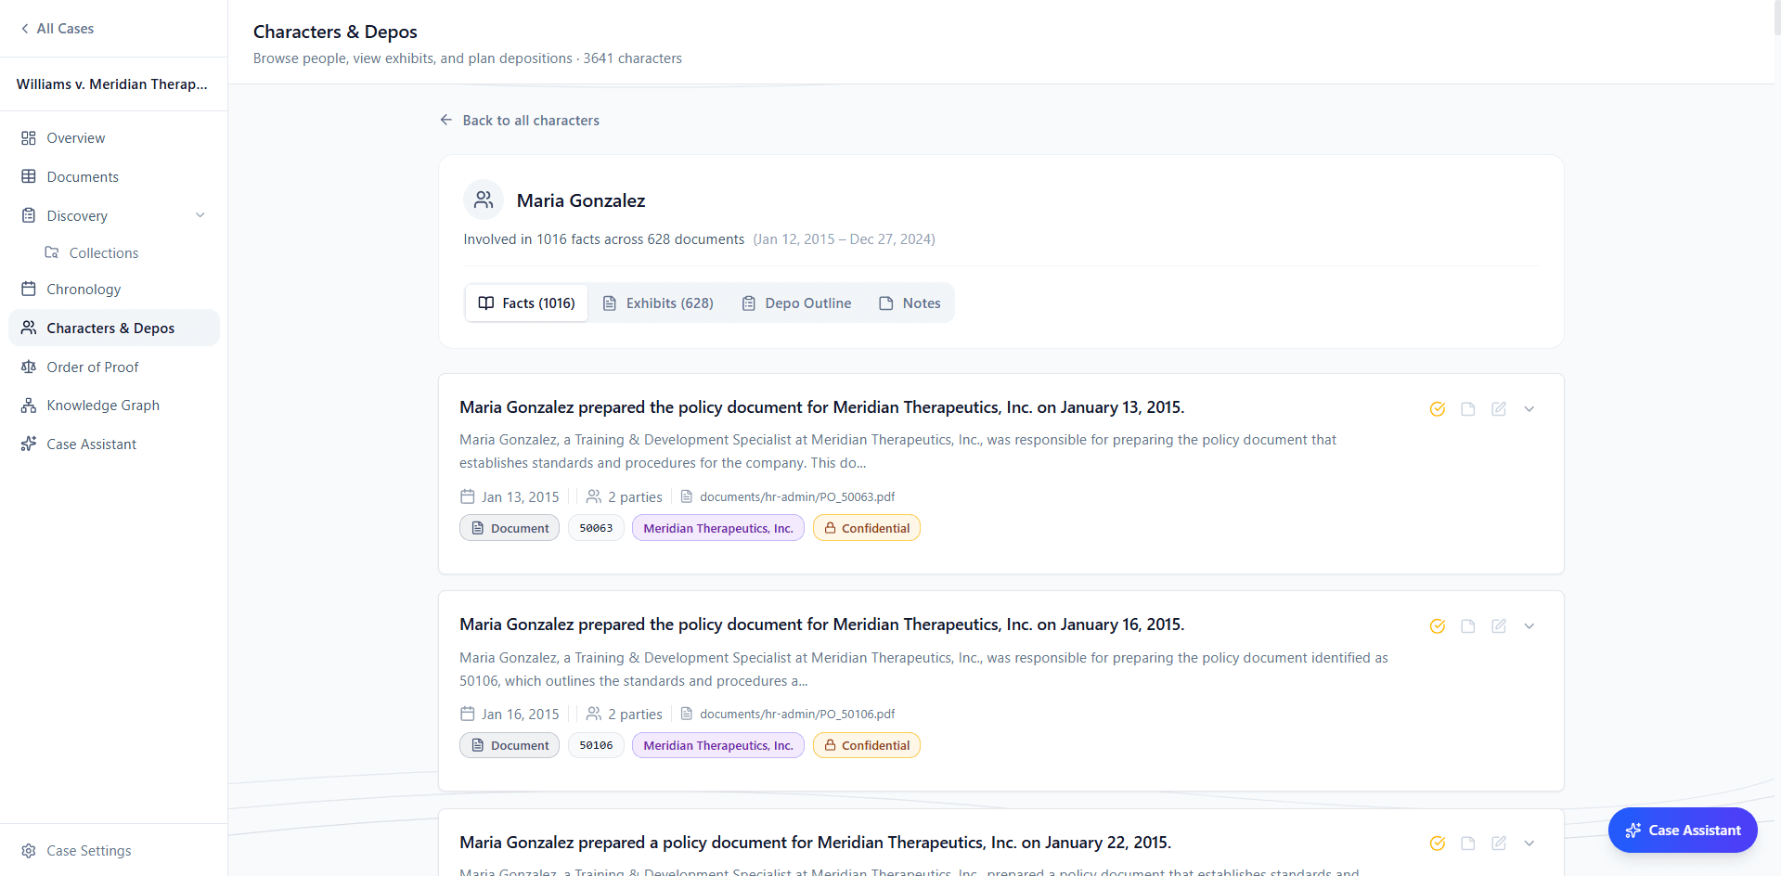This screenshot has height=876, width=1781.
Task: Open the Knowledge Graph icon
Action: 29,406
